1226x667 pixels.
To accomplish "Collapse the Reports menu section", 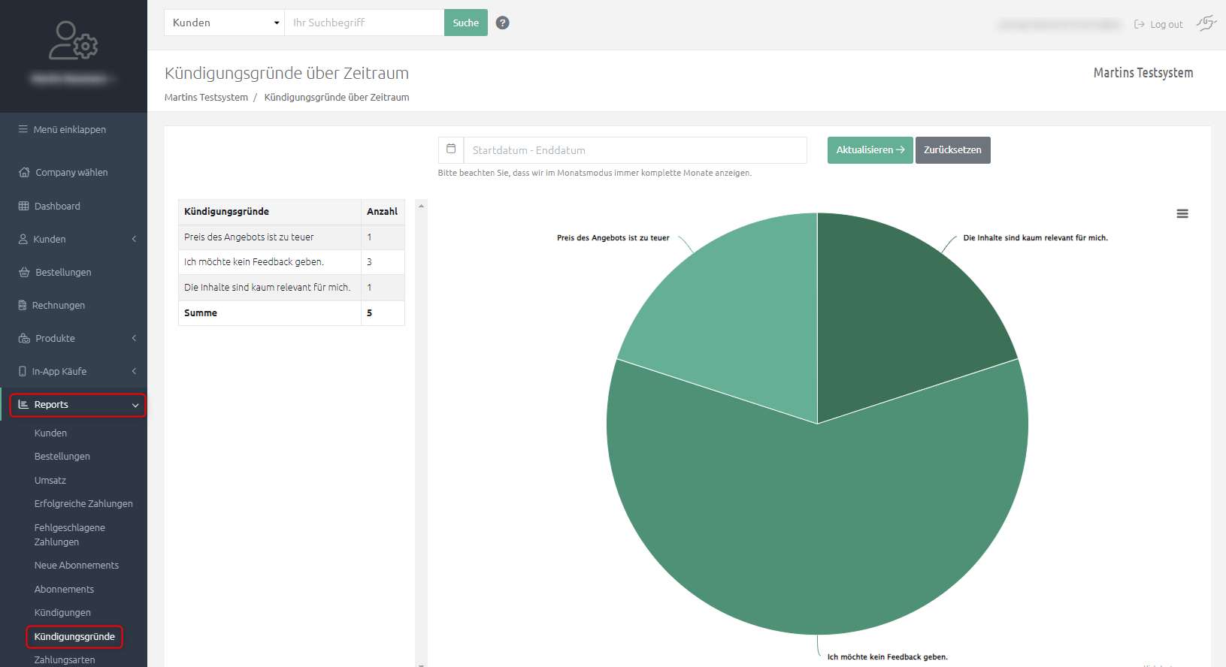I will point(77,405).
